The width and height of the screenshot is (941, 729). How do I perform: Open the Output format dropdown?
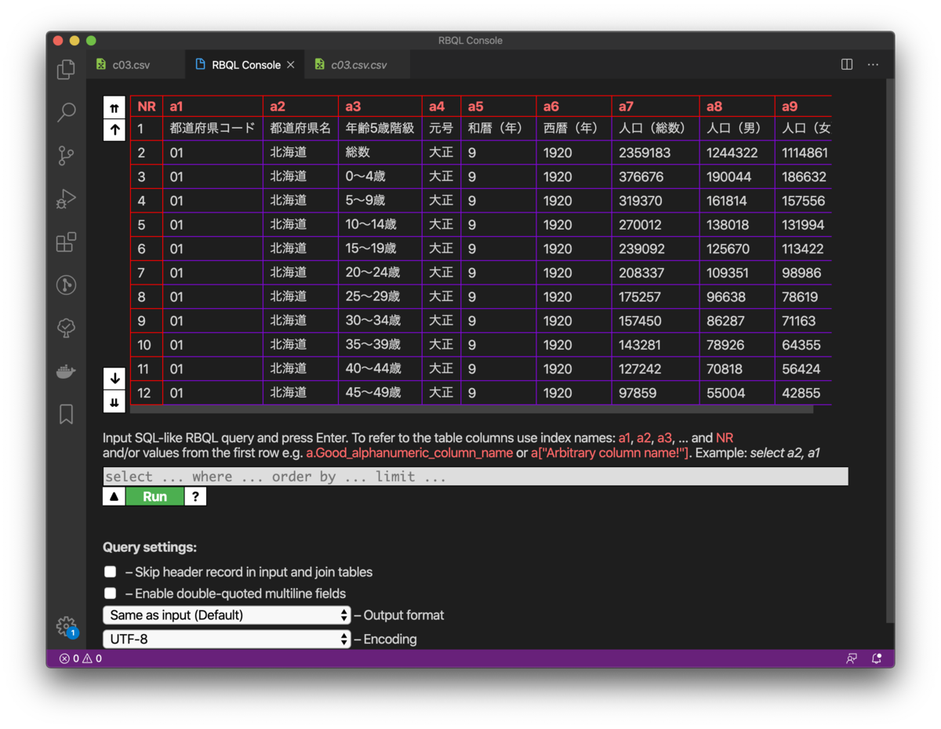[x=227, y=615]
